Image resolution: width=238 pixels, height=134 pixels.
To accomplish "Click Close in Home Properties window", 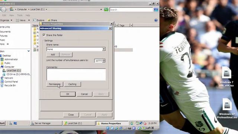I will (71, 115).
